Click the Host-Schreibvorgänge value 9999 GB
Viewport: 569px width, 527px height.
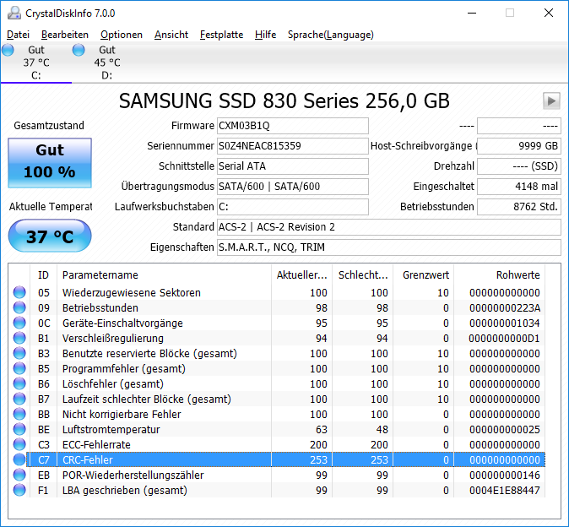point(519,146)
